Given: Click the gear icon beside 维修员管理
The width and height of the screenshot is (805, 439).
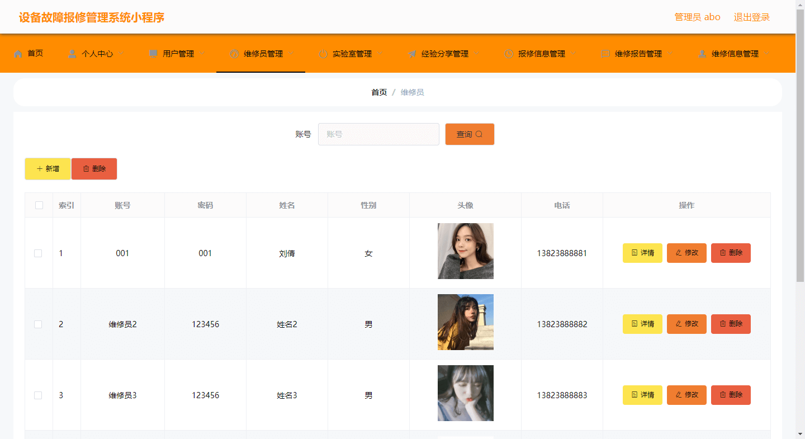Looking at the screenshot, I should [x=235, y=54].
